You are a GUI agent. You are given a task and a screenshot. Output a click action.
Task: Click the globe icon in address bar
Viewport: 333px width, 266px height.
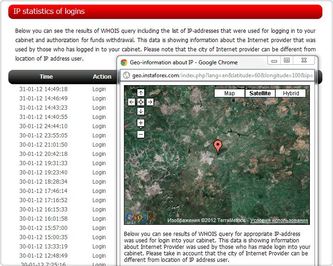126,75
